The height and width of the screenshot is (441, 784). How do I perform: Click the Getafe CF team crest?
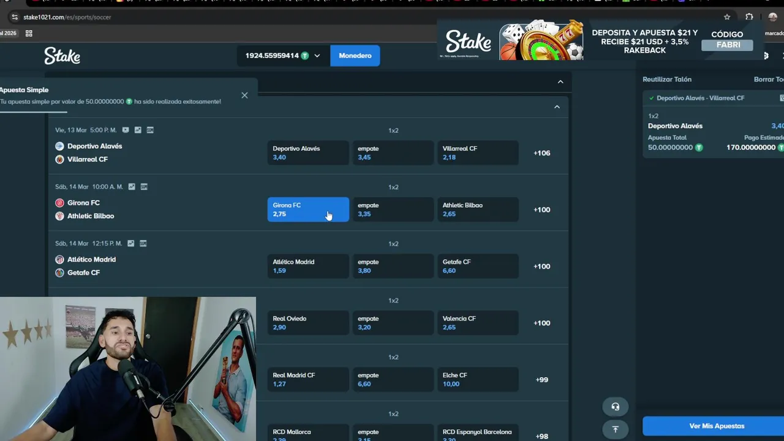click(x=59, y=273)
